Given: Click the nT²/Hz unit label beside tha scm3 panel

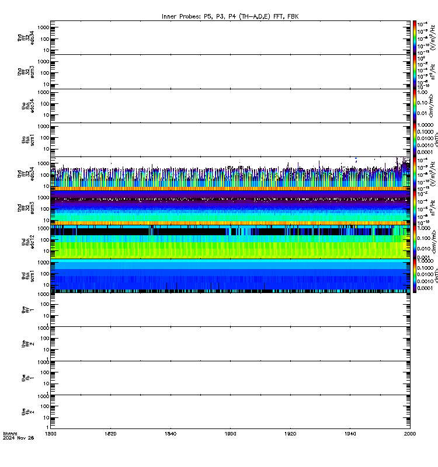Looking at the screenshot, I should coord(433,72).
